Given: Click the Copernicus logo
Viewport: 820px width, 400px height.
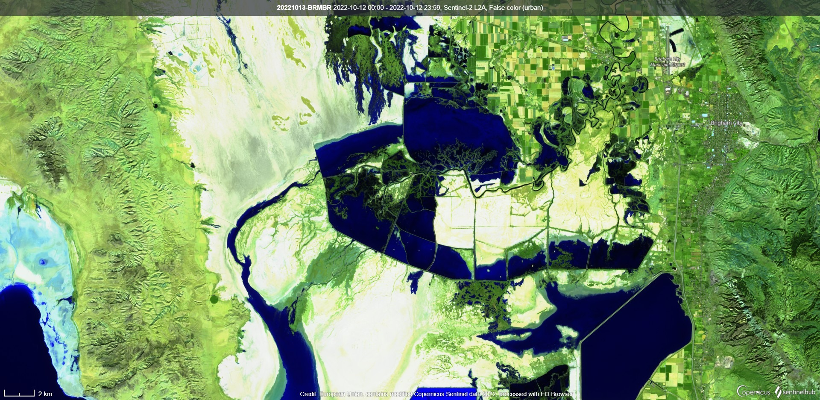Looking at the screenshot, I should [x=753, y=391].
